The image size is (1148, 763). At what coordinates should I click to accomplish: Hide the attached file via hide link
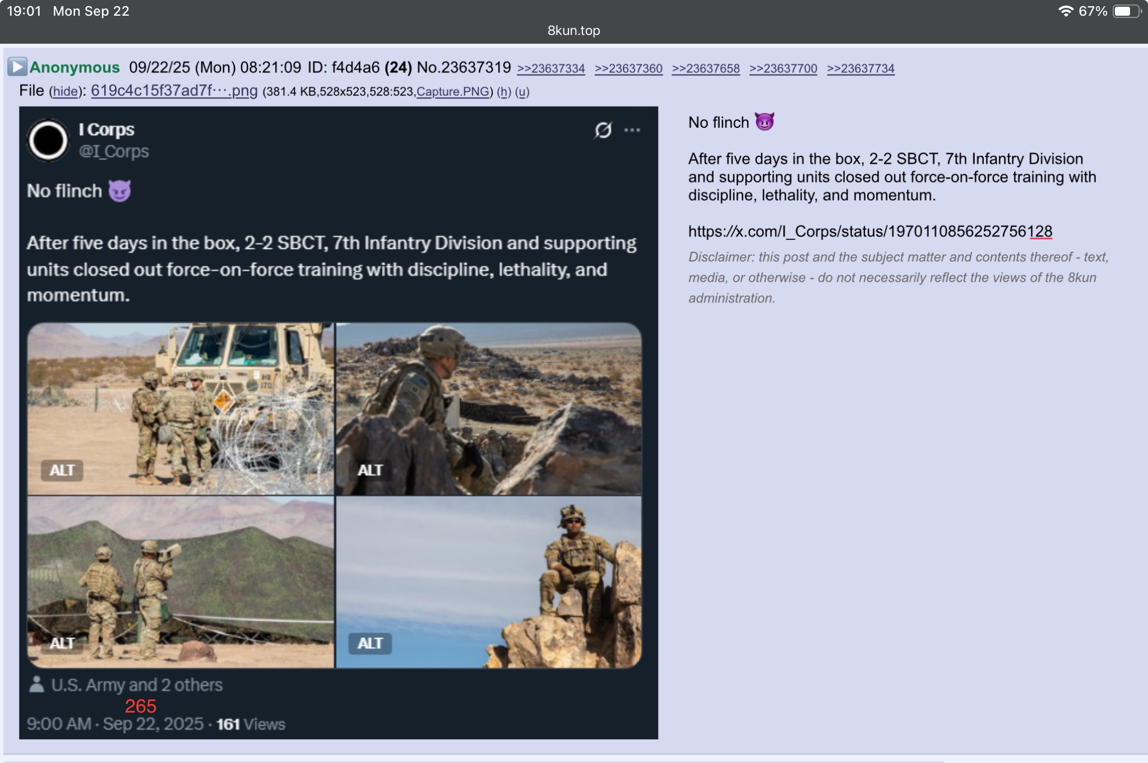pos(65,91)
